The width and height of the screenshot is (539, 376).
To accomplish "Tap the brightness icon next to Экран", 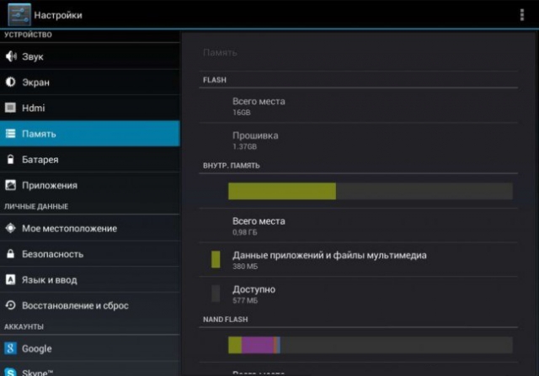I will pyautogui.click(x=11, y=82).
